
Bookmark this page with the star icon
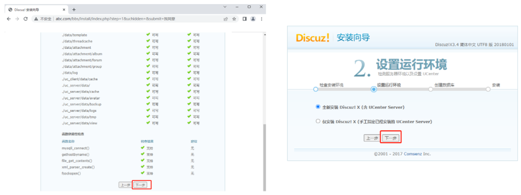tap(234, 19)
